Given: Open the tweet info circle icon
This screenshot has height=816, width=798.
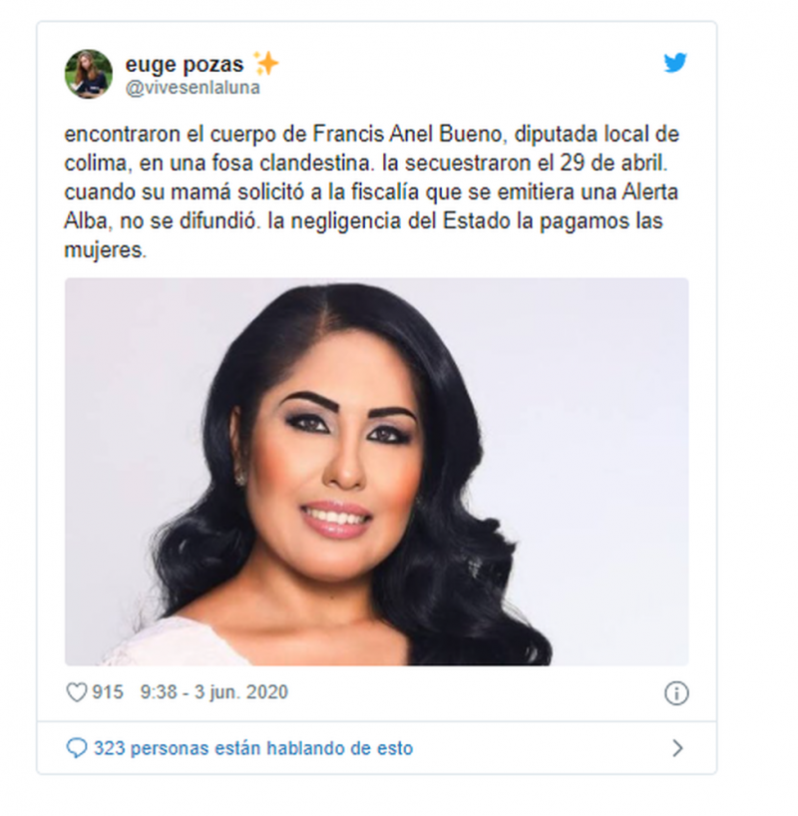Looking at the screenshot, I should [676, 693].
